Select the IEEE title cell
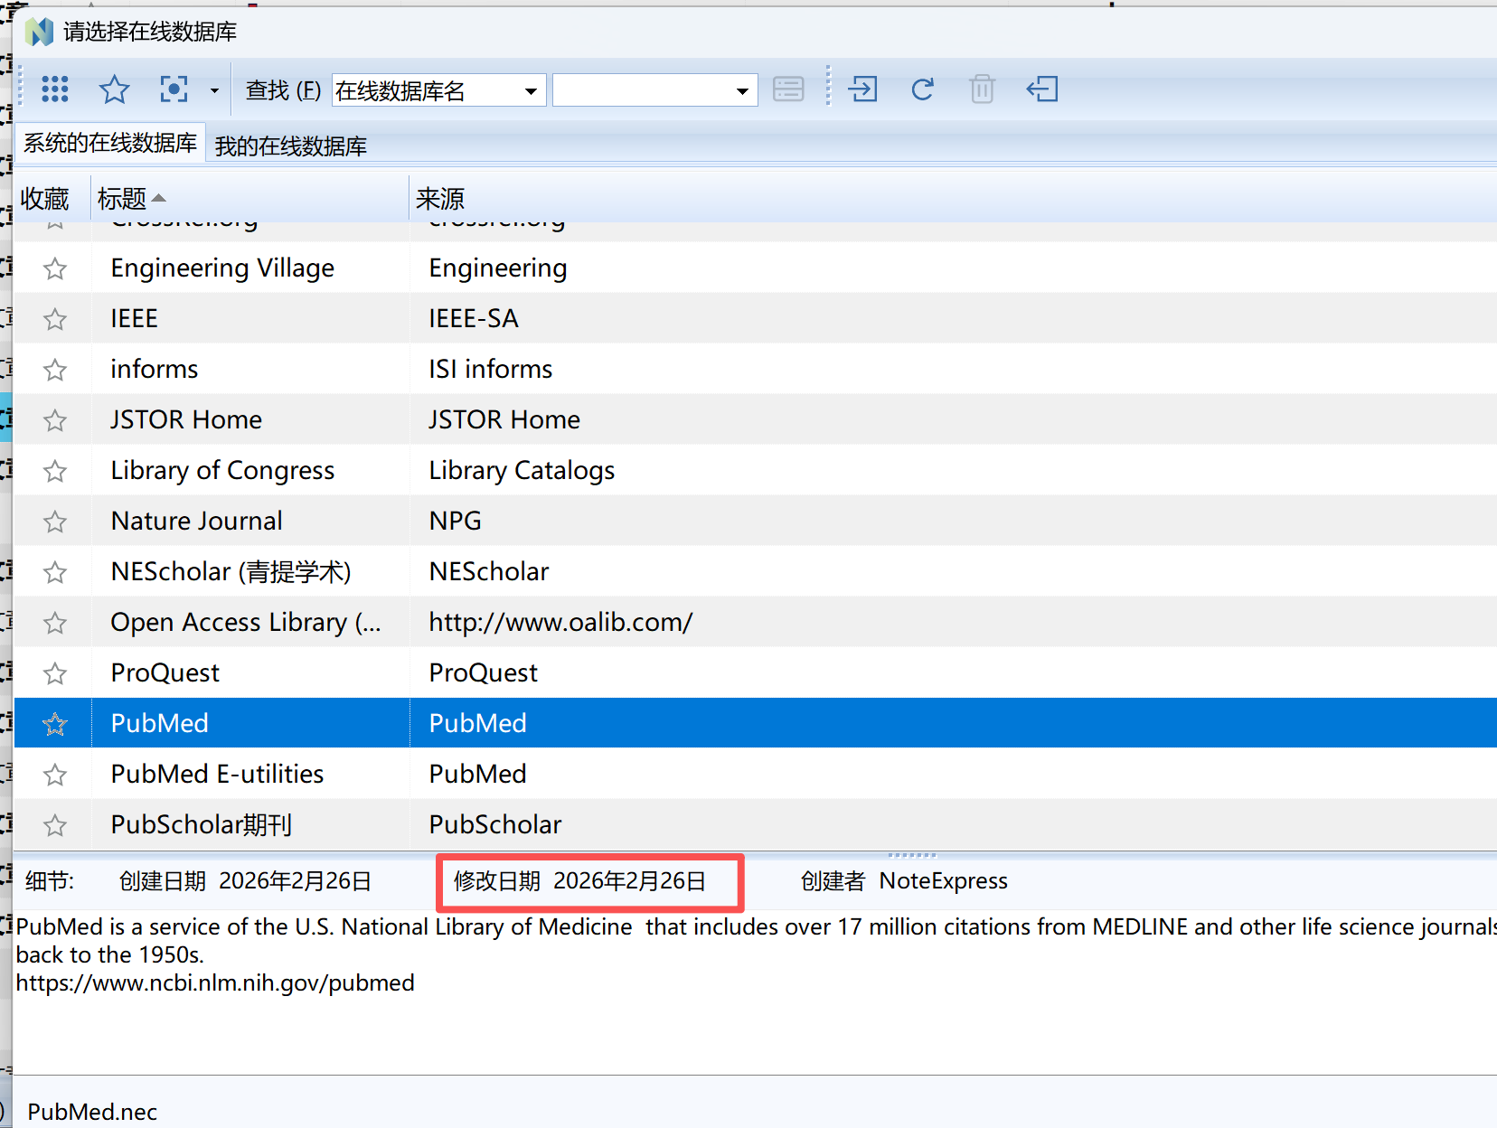Viewport: 1497px width, 1128px height. tap(134, 318)
